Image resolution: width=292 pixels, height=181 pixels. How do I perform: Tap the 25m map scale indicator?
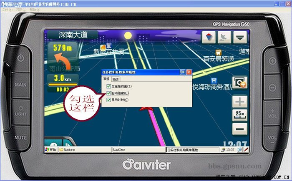(x=240, y=115)
